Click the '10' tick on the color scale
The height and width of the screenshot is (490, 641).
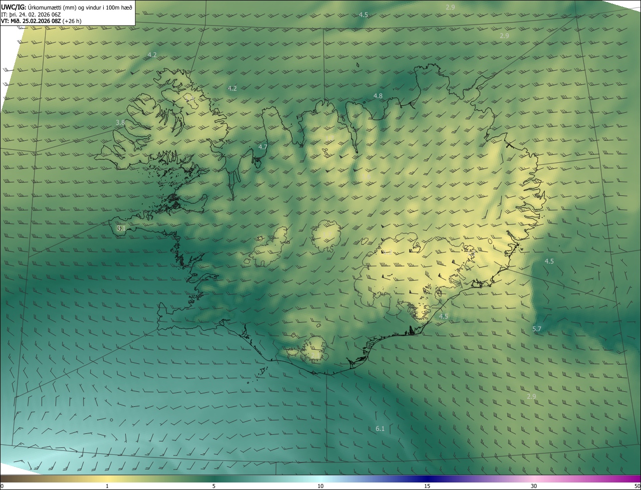(320, 486)
